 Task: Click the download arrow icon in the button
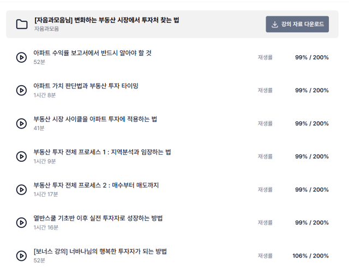275,24
